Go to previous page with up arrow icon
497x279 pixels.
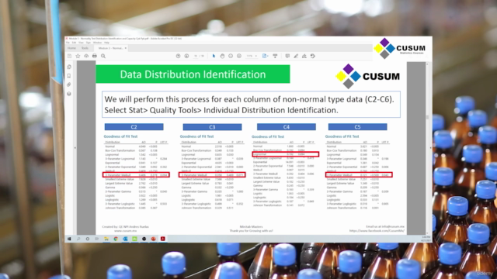pyautogui.click(x=178, y=56)
